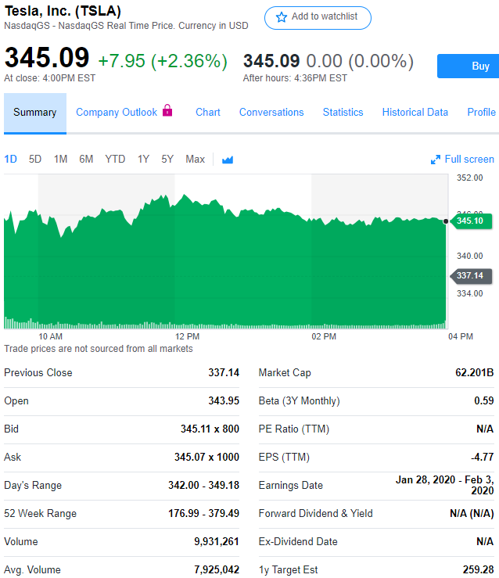Select the YTD chart range
Viewport: 499px width, 578px height.
[x=115, y=160]
